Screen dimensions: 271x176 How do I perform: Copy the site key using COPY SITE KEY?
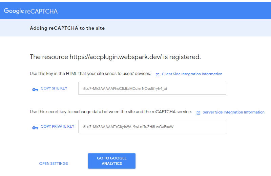pyautogui.click(x=54, y=88)
